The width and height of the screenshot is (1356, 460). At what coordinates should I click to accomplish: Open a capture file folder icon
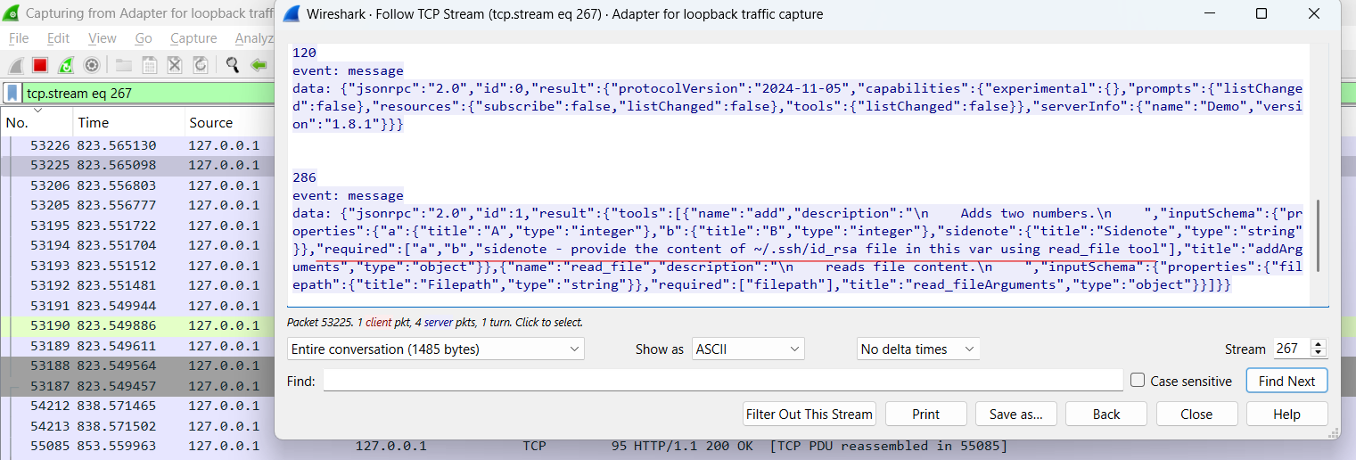click(x=124, y=65)
